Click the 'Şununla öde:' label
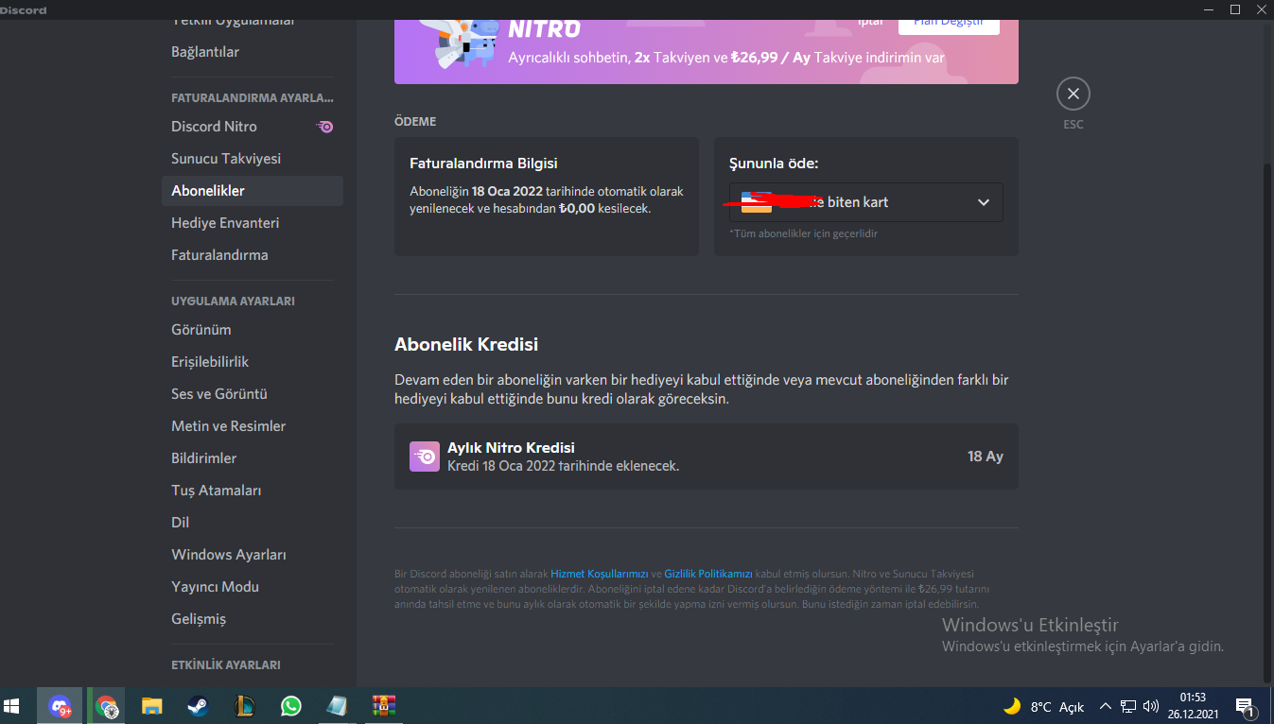 pyautogui.click(x=774, y=164)
